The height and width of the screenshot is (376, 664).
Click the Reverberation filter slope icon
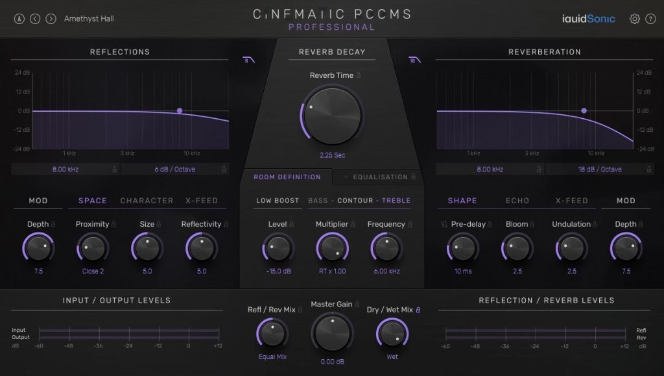pyautogui.click(x=414, y=60)
